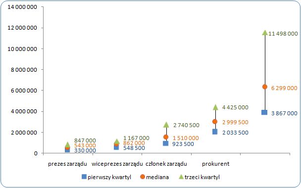Image resolution: width=301 pixels, height=188 pixels.
Task: Pick the green triangle marker at 847 000
Action: [67, 144]
